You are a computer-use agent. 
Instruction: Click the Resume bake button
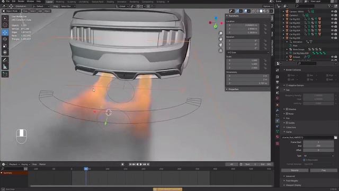(295, 170)
